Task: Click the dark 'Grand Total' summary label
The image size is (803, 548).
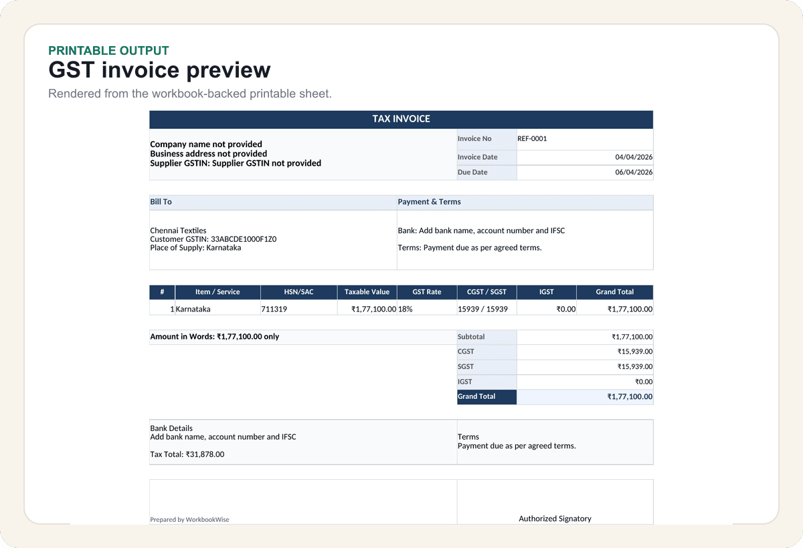Action: coord(486,397)
